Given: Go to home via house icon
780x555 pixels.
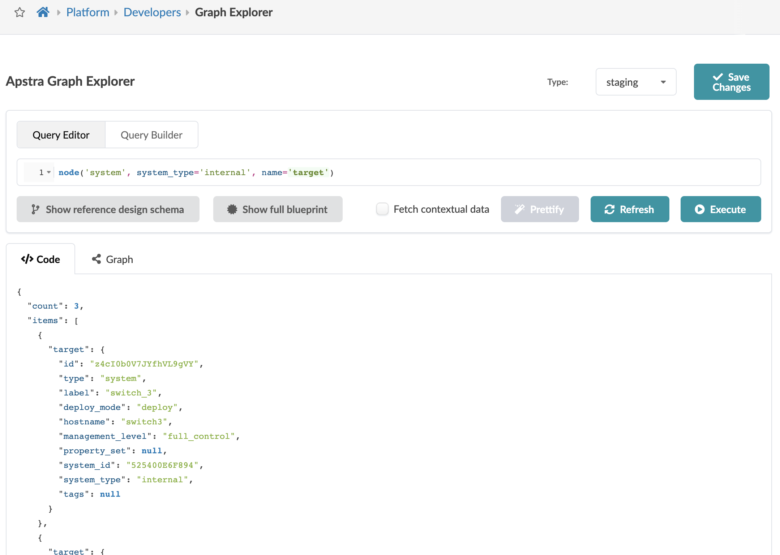Looking at the screenshot, I should coord(43,12).
